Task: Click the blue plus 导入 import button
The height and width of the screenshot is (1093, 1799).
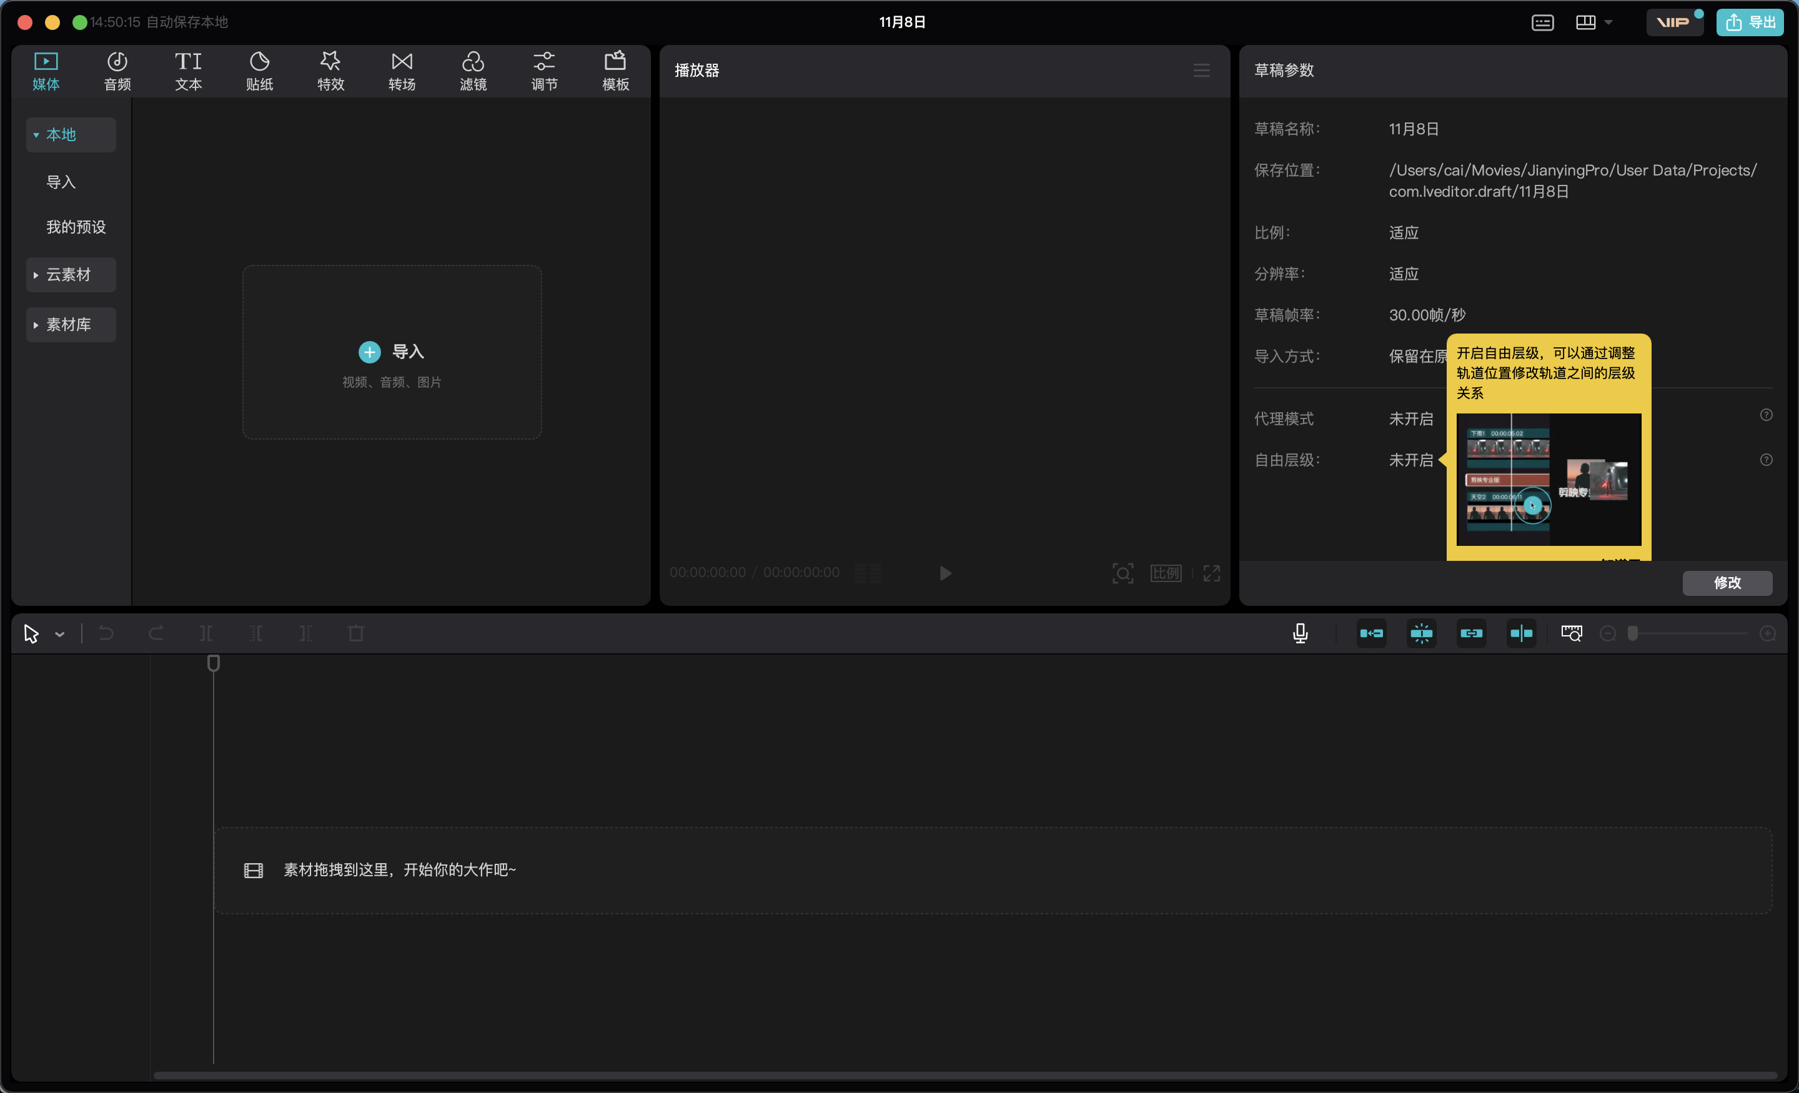Action: (x=391, y=352)
